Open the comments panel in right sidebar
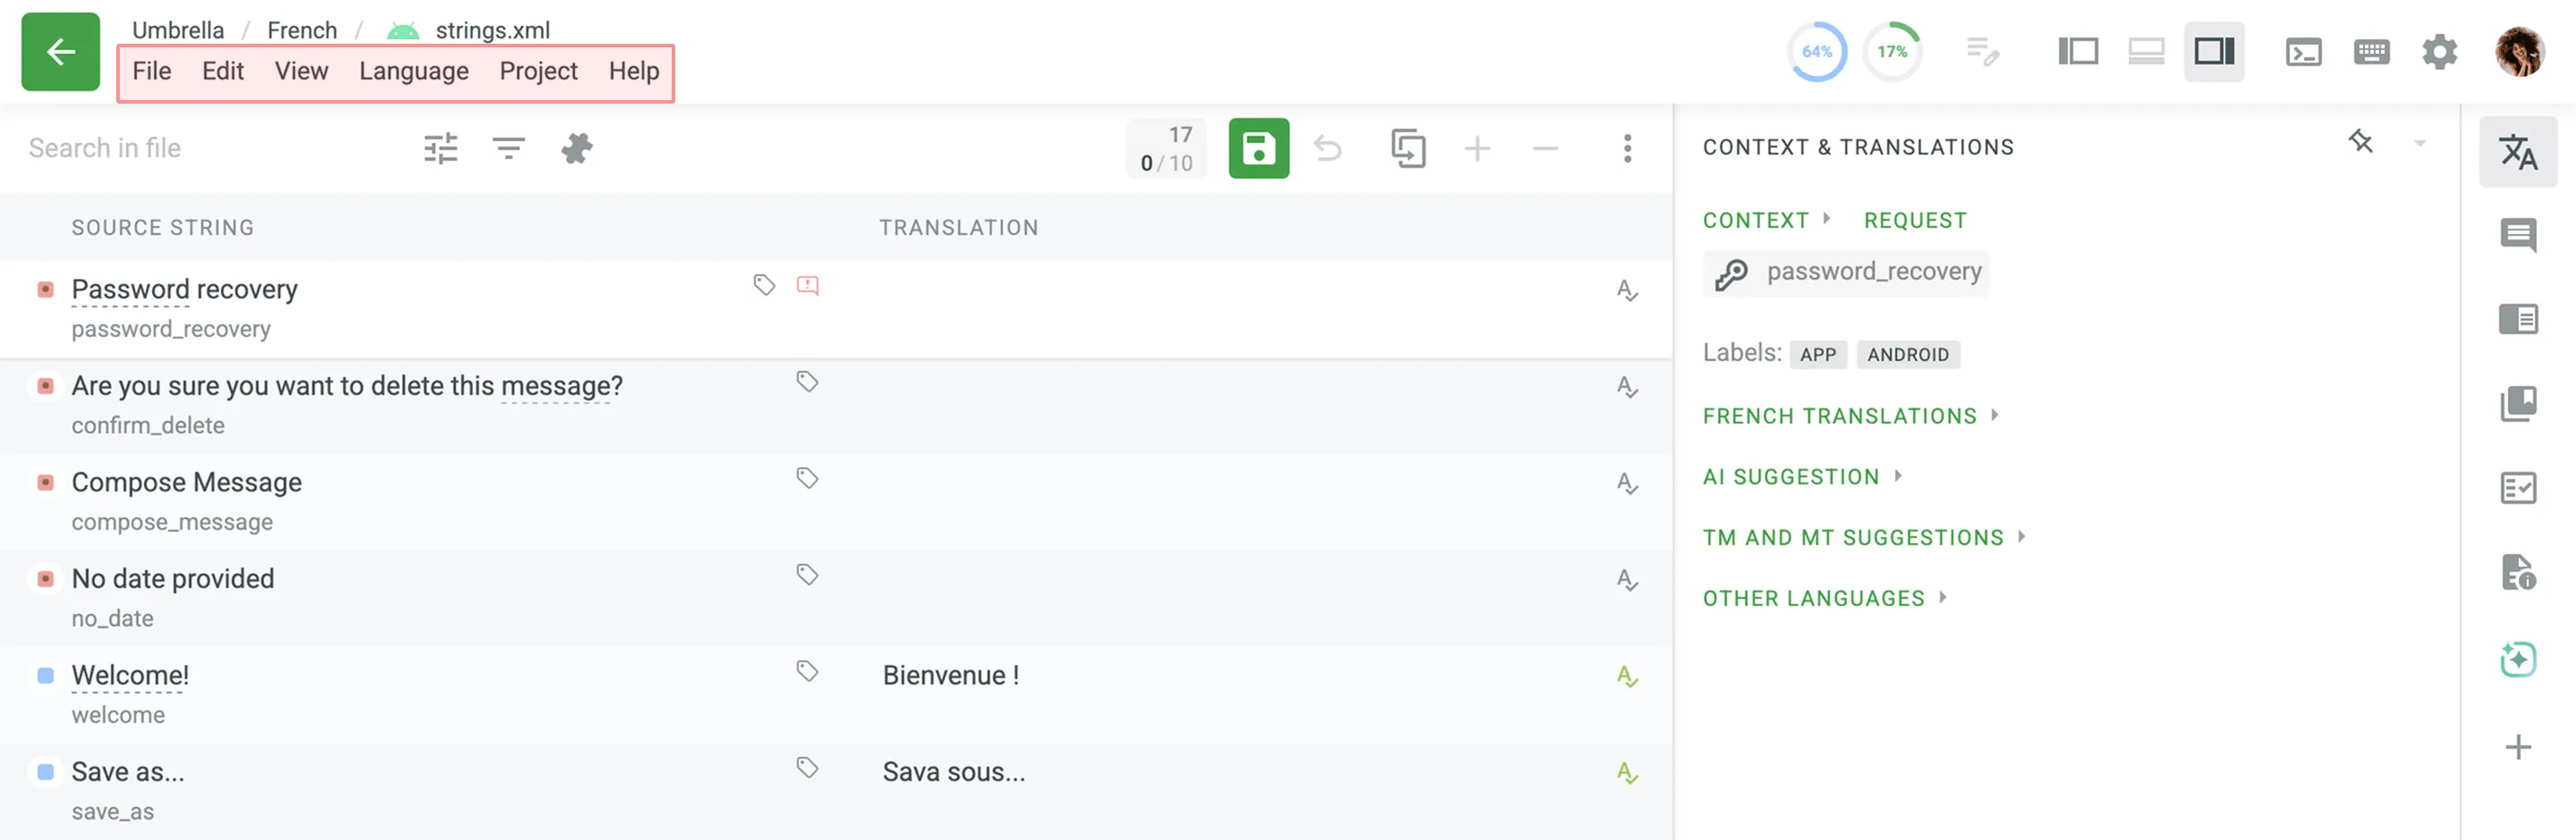The image size is (2576, 840). tap(2517, 236)
